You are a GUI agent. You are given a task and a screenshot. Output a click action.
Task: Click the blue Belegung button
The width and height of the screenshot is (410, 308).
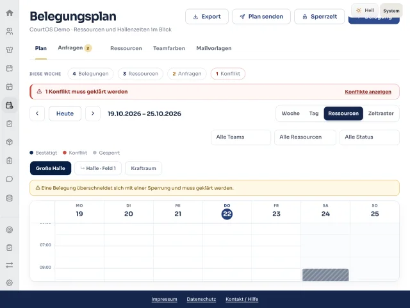tap(374, 21)
